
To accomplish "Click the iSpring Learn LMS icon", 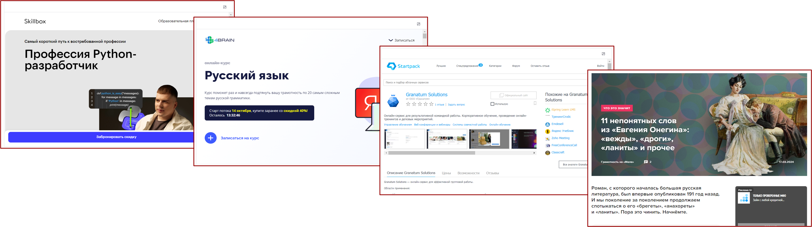I will tap(548, 110).
